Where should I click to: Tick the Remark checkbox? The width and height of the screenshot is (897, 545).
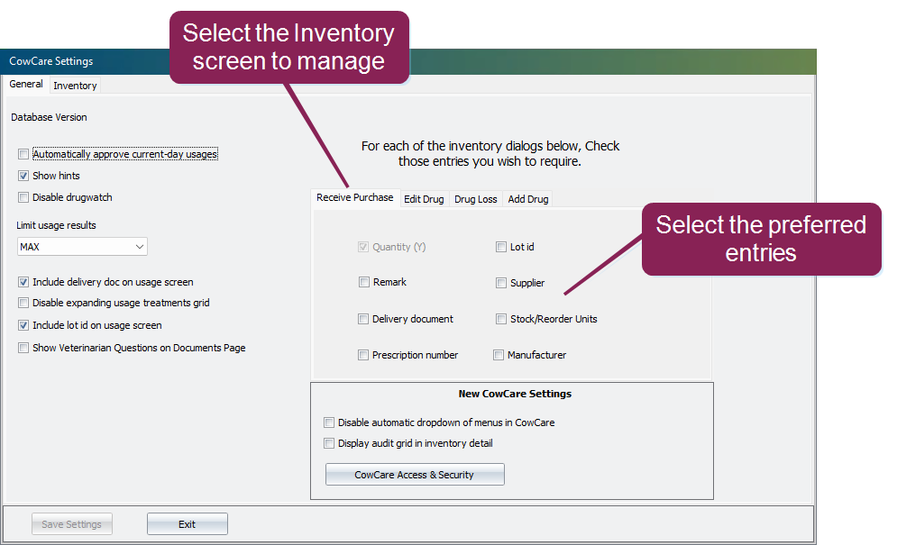click(x=364, y=282)
